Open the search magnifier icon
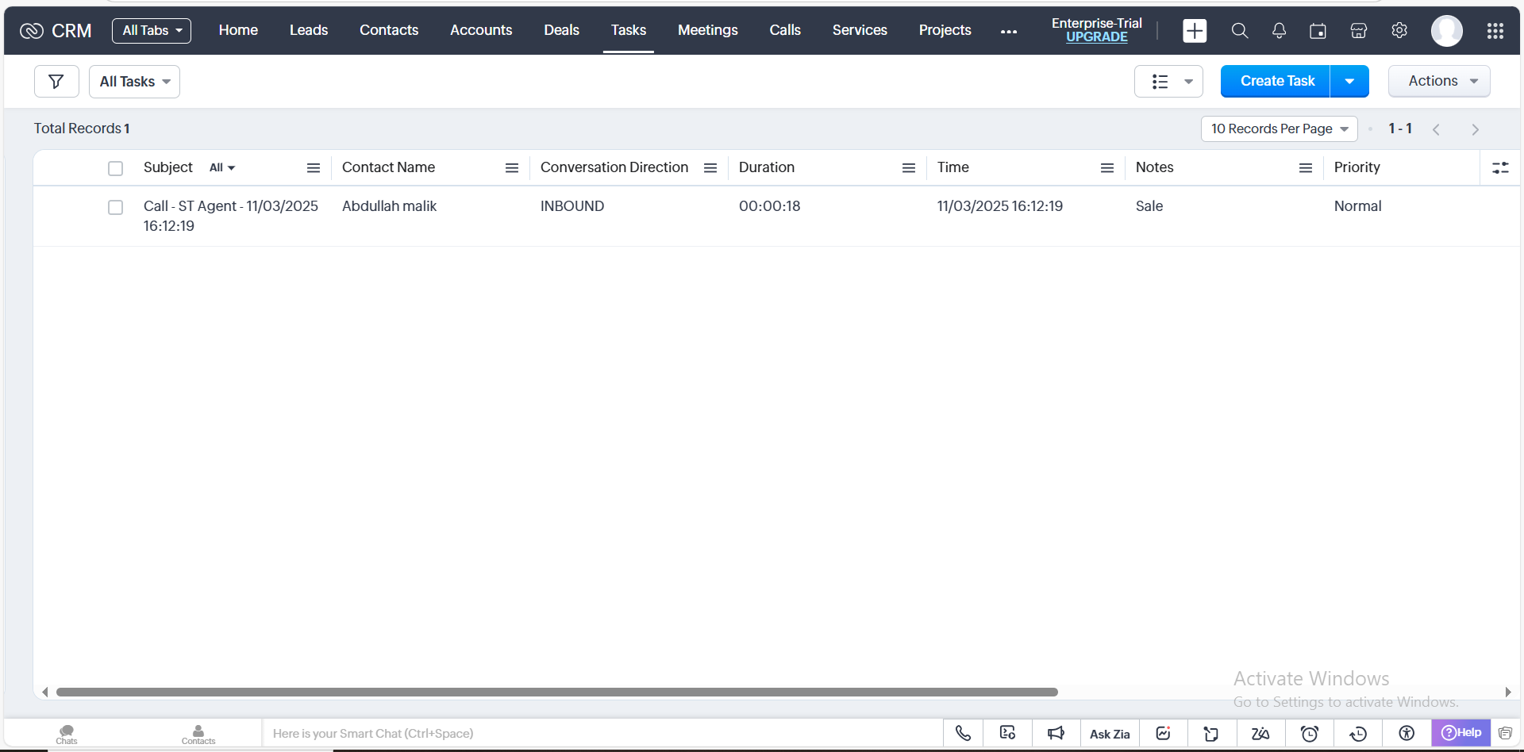Viewport: 1524px width, 752px height. [1239, 31]
